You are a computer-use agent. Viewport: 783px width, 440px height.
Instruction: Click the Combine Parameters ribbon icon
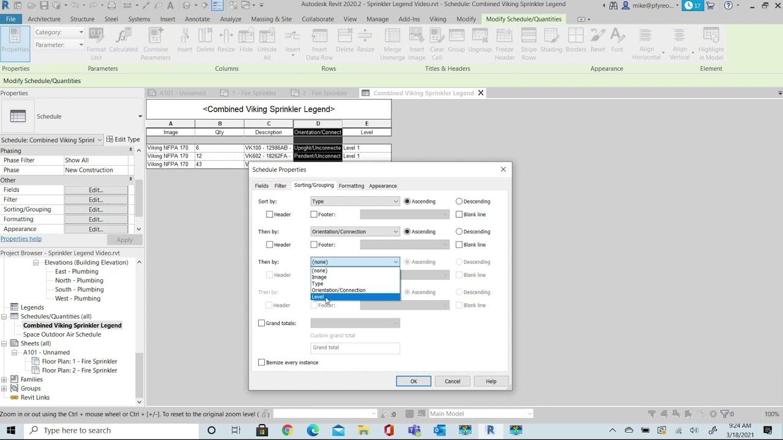point(155,36)
